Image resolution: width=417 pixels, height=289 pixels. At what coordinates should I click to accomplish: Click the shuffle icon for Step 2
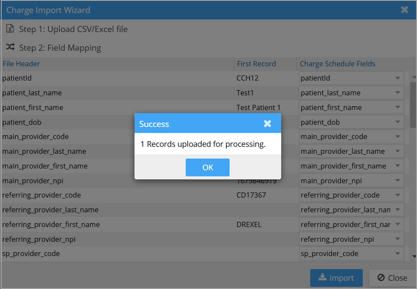pos(10,47)
